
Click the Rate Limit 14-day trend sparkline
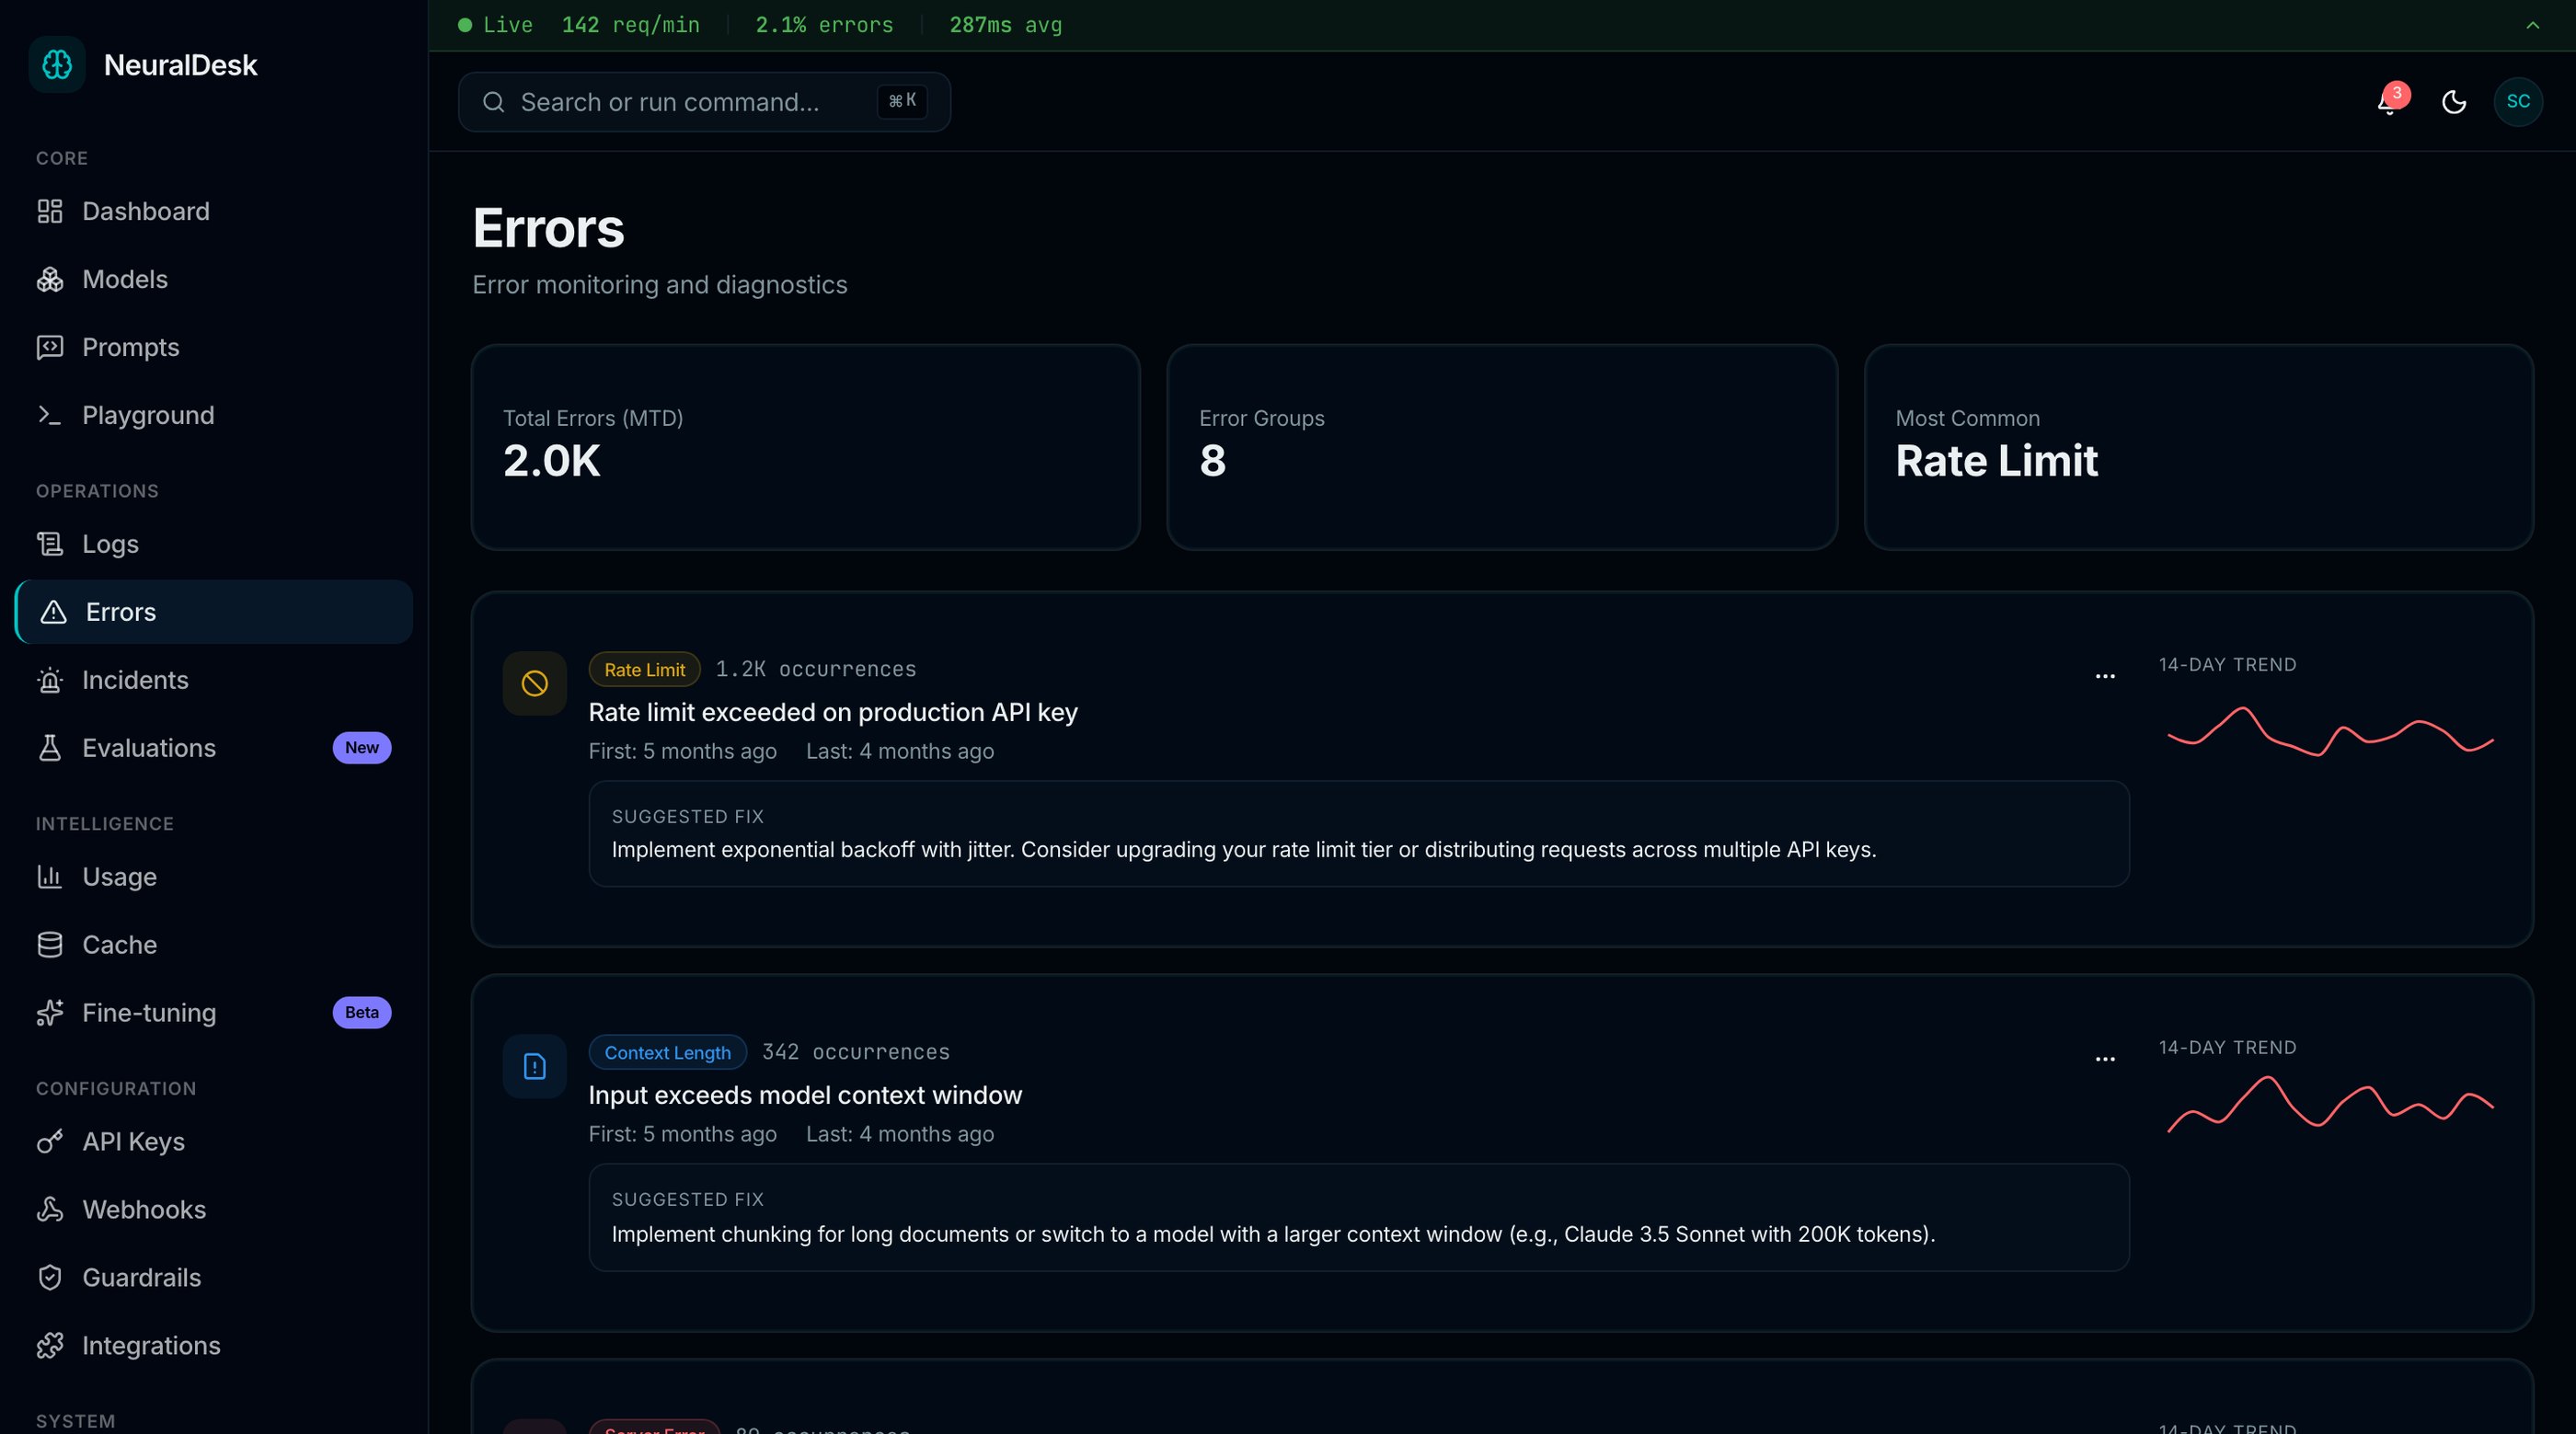coord(2330,733)
